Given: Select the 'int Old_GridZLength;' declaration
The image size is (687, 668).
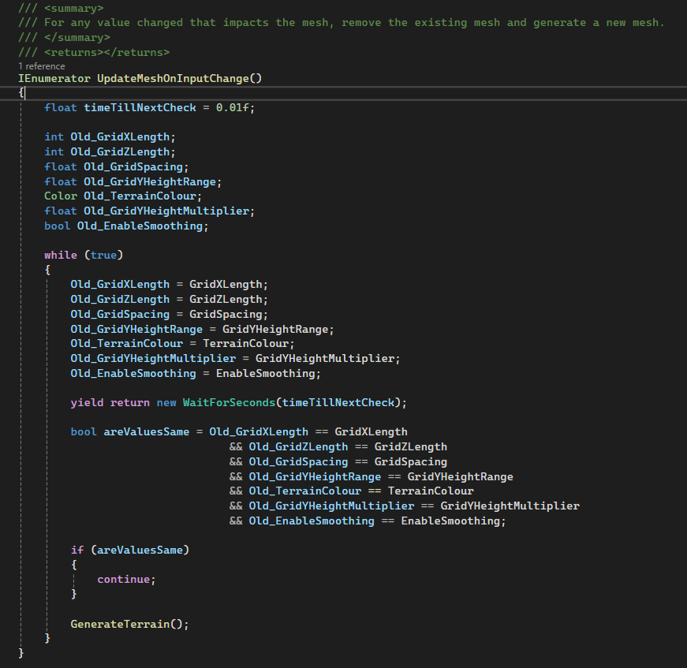Looking at the screenshot, I should 110,152.
